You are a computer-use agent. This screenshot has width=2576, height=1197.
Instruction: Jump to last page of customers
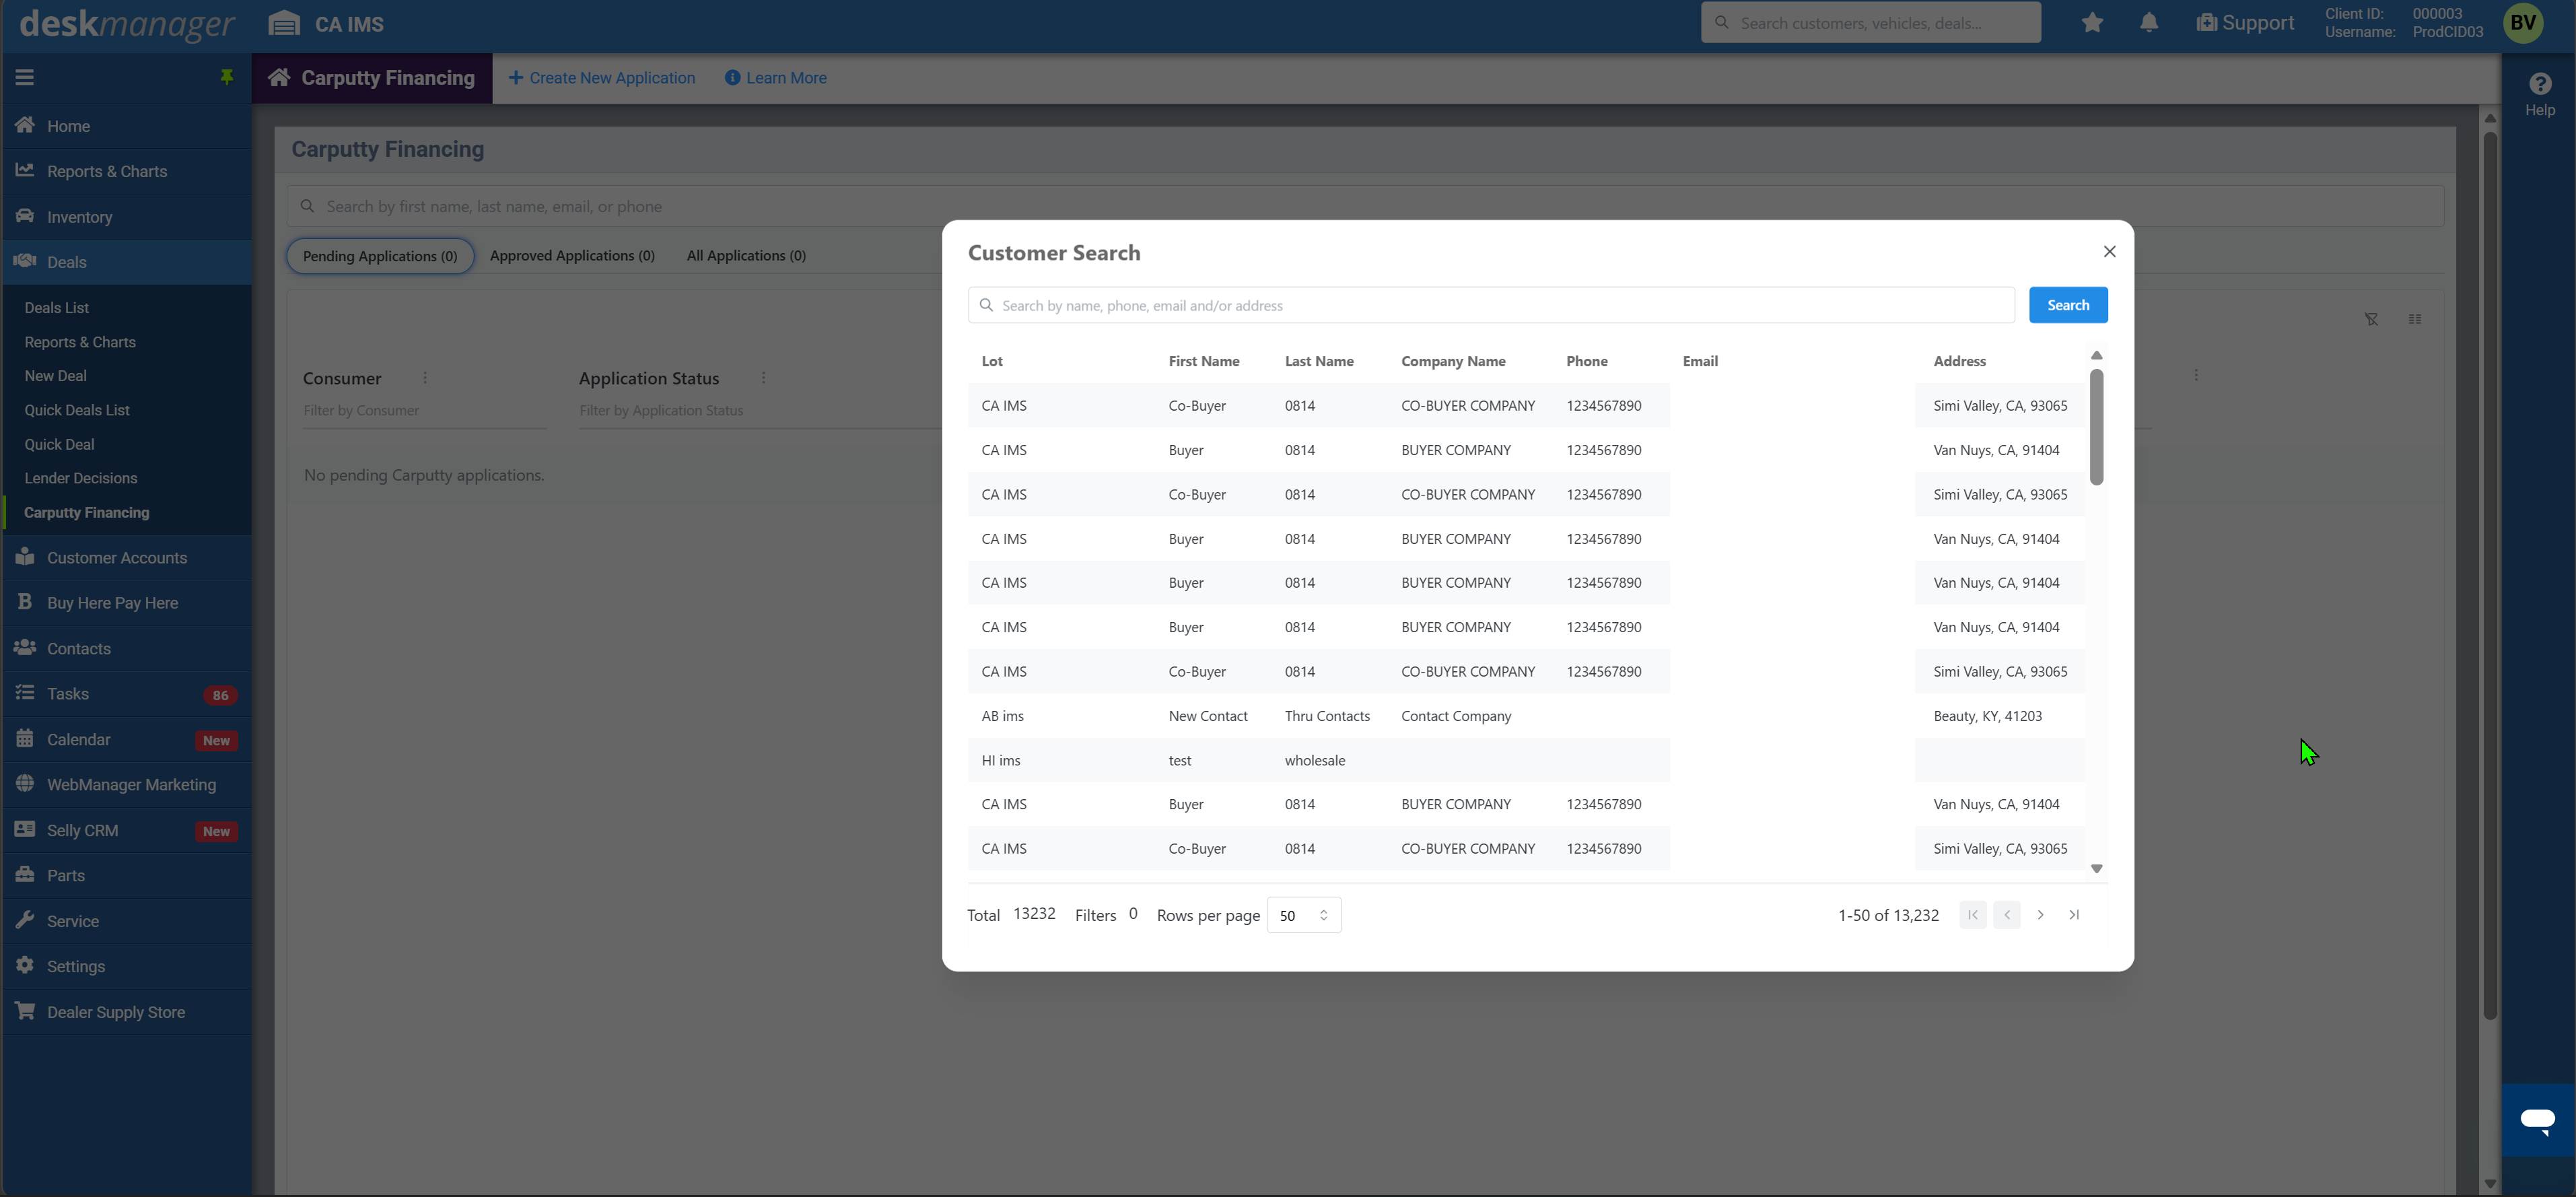[x=2075, y=915]
